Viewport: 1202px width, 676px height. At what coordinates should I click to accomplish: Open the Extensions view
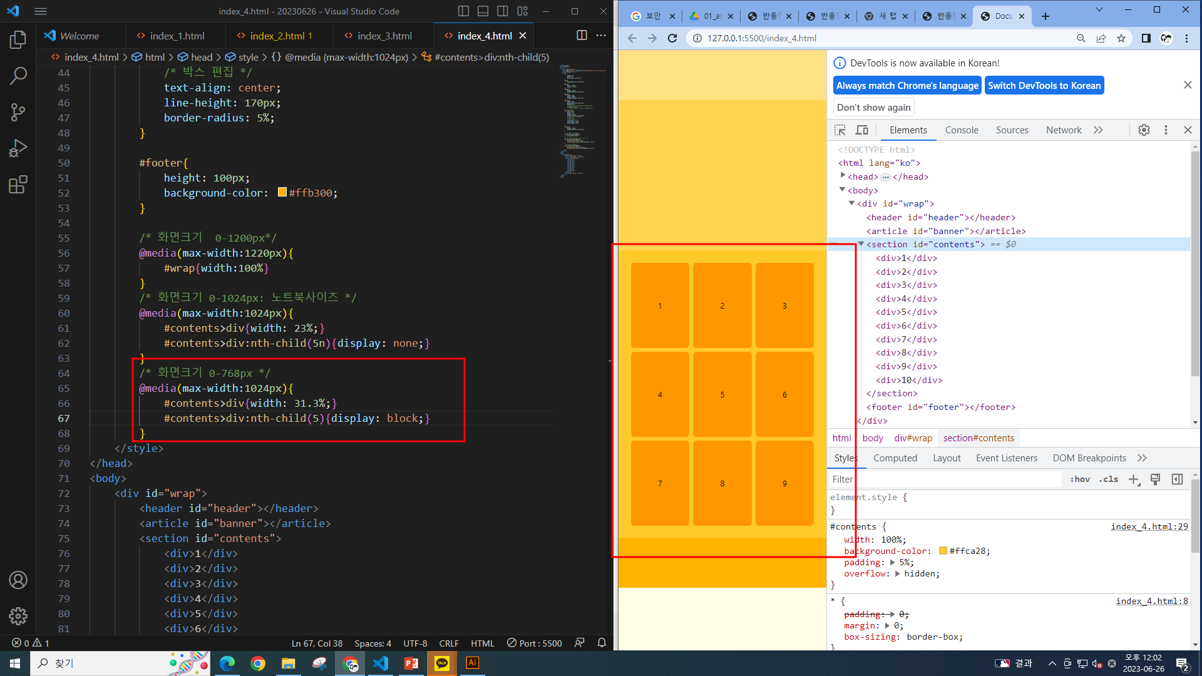(18, 185)
